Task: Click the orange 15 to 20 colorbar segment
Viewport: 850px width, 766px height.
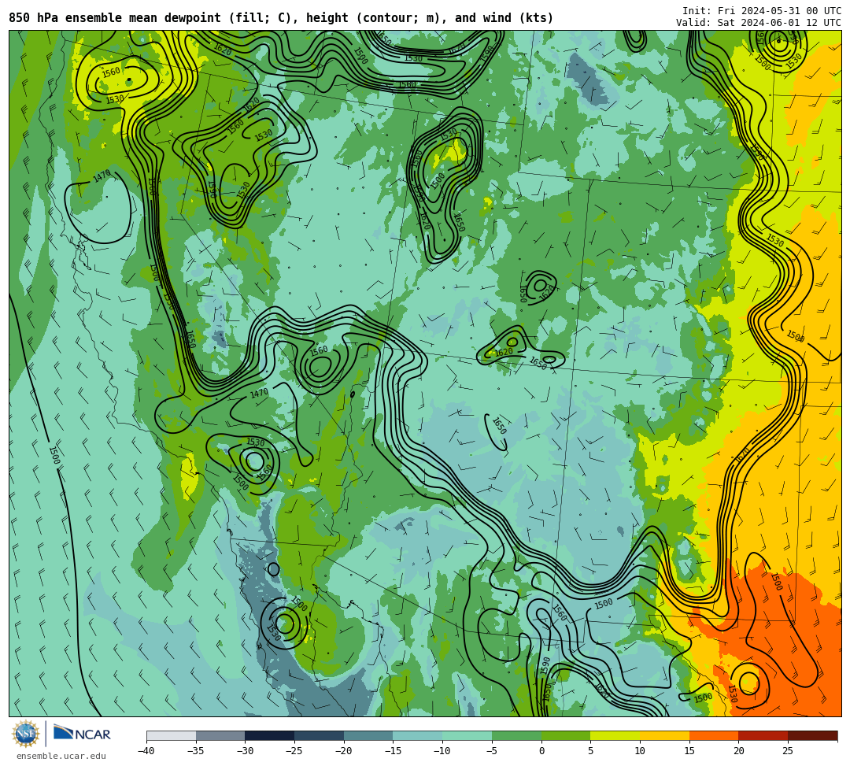Action: pyautogui.click(x=714, y=735)
